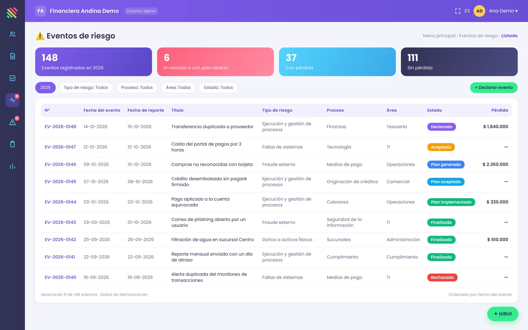Launch the IziBot assistant button
Image resolution: width=528 pixels, height=330 pixels.
503,314
